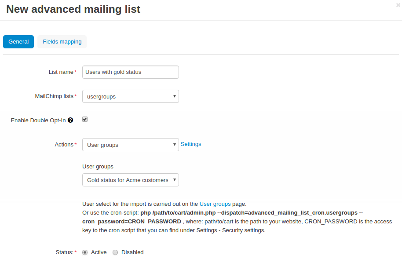This screenshot has width=402, height=259.
Task: Click the MailChimp lists field label
Action: point(55,96)
